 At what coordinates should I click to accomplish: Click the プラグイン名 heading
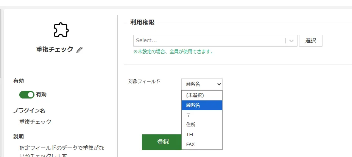coord(29,111)
